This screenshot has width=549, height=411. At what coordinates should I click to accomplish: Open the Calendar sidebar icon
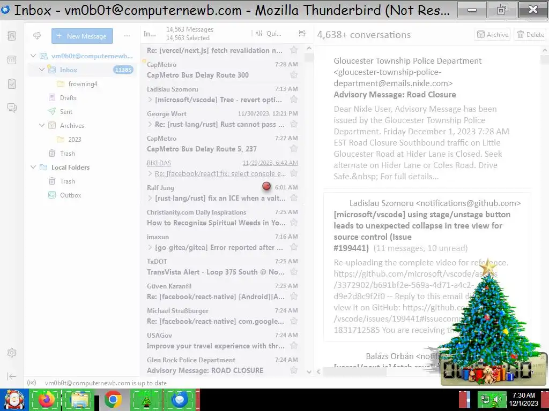12,60
